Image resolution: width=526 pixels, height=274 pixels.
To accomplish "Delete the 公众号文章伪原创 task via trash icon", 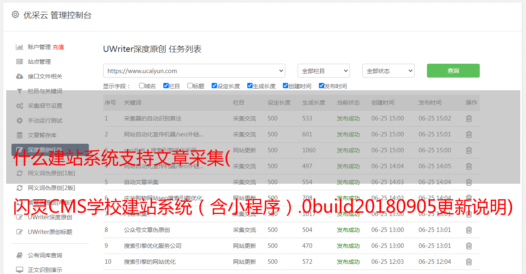I will click(x=469, y=230).
